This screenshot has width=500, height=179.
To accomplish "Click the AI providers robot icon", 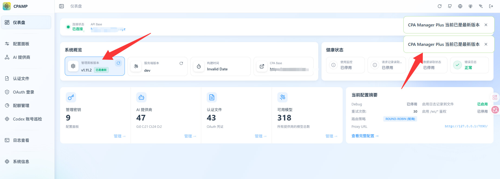I will 141,97.
